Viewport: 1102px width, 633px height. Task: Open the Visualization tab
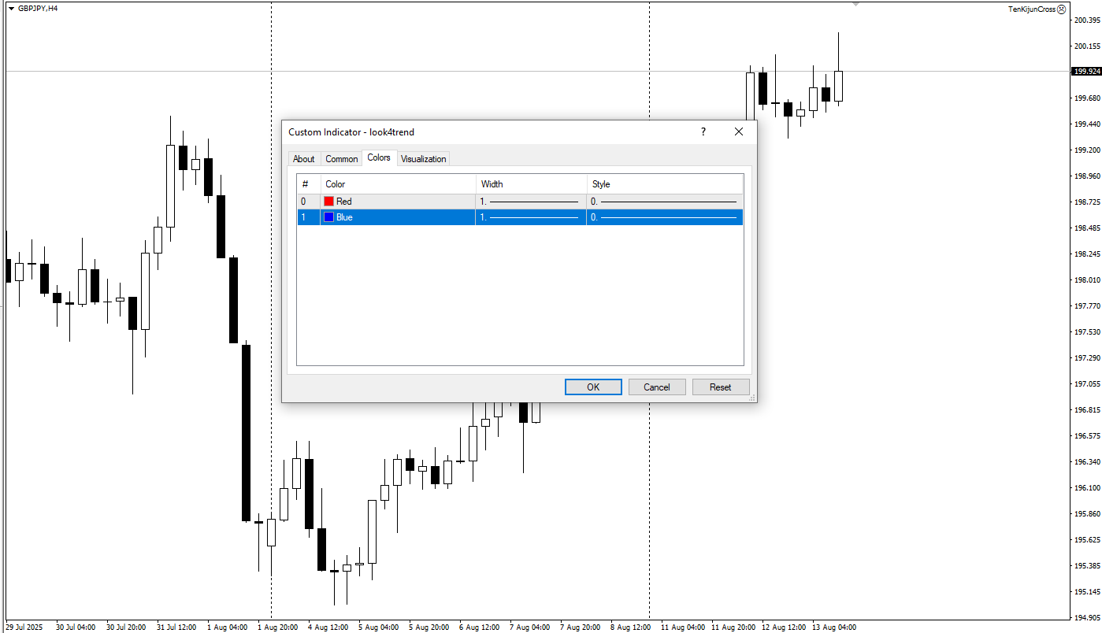click(423, 159)
